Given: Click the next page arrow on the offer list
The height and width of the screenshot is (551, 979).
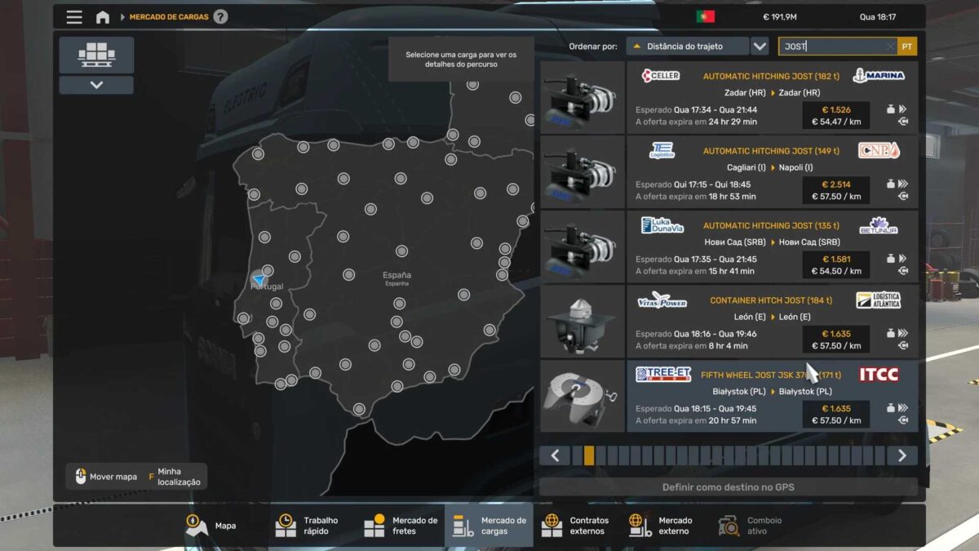Looking at the screenshot, I should [x=901, y=455].
